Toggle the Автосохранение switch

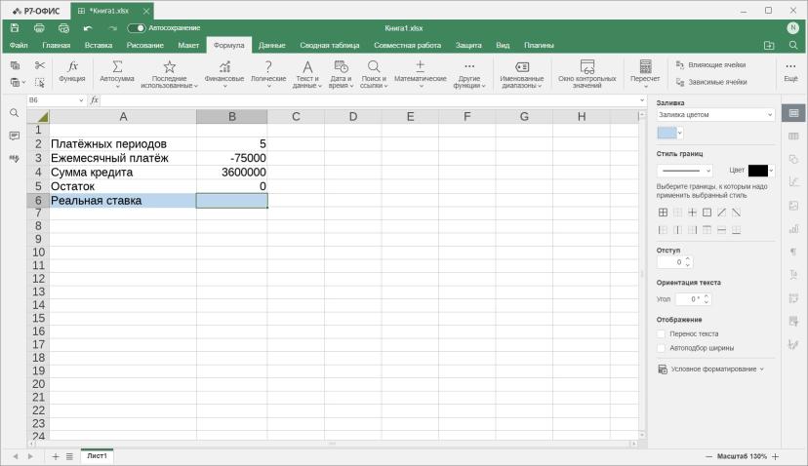click(x=136, y=28)
